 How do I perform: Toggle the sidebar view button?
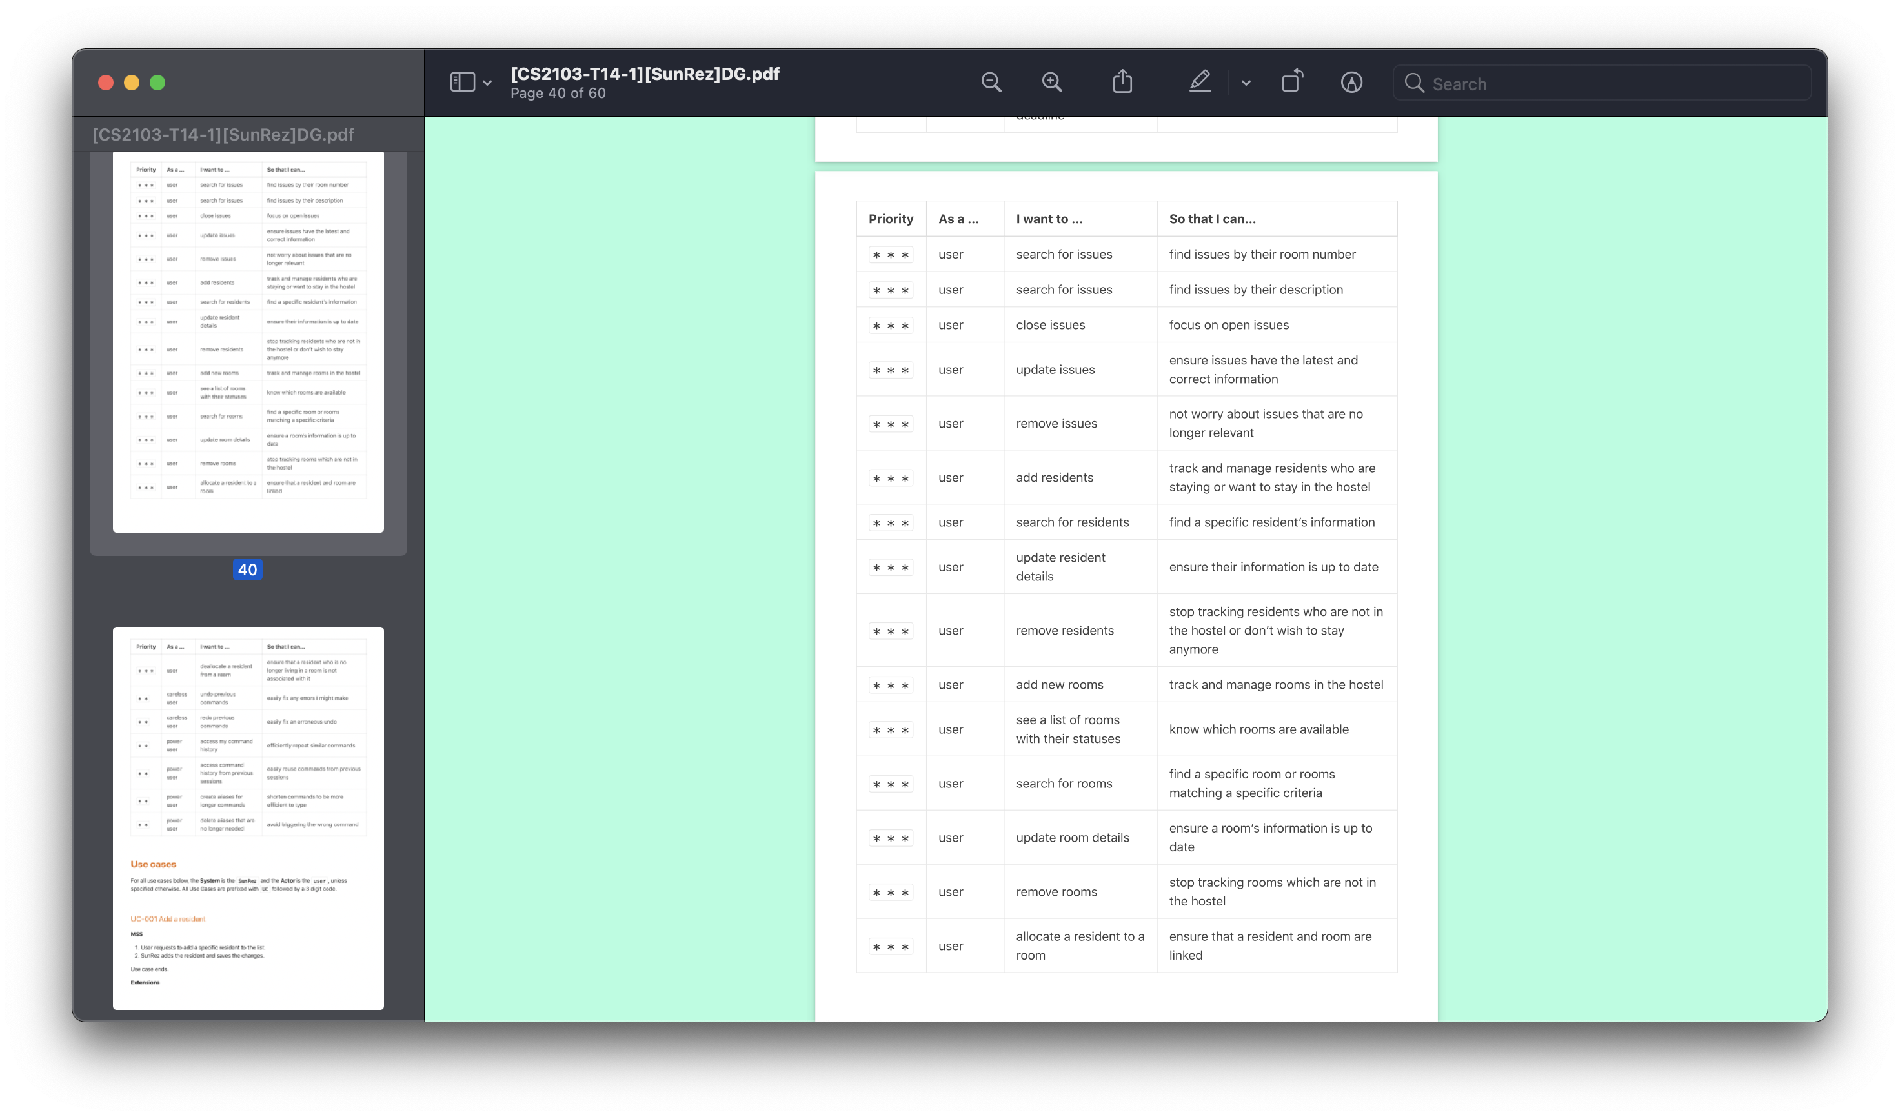(x=462, y=82)
